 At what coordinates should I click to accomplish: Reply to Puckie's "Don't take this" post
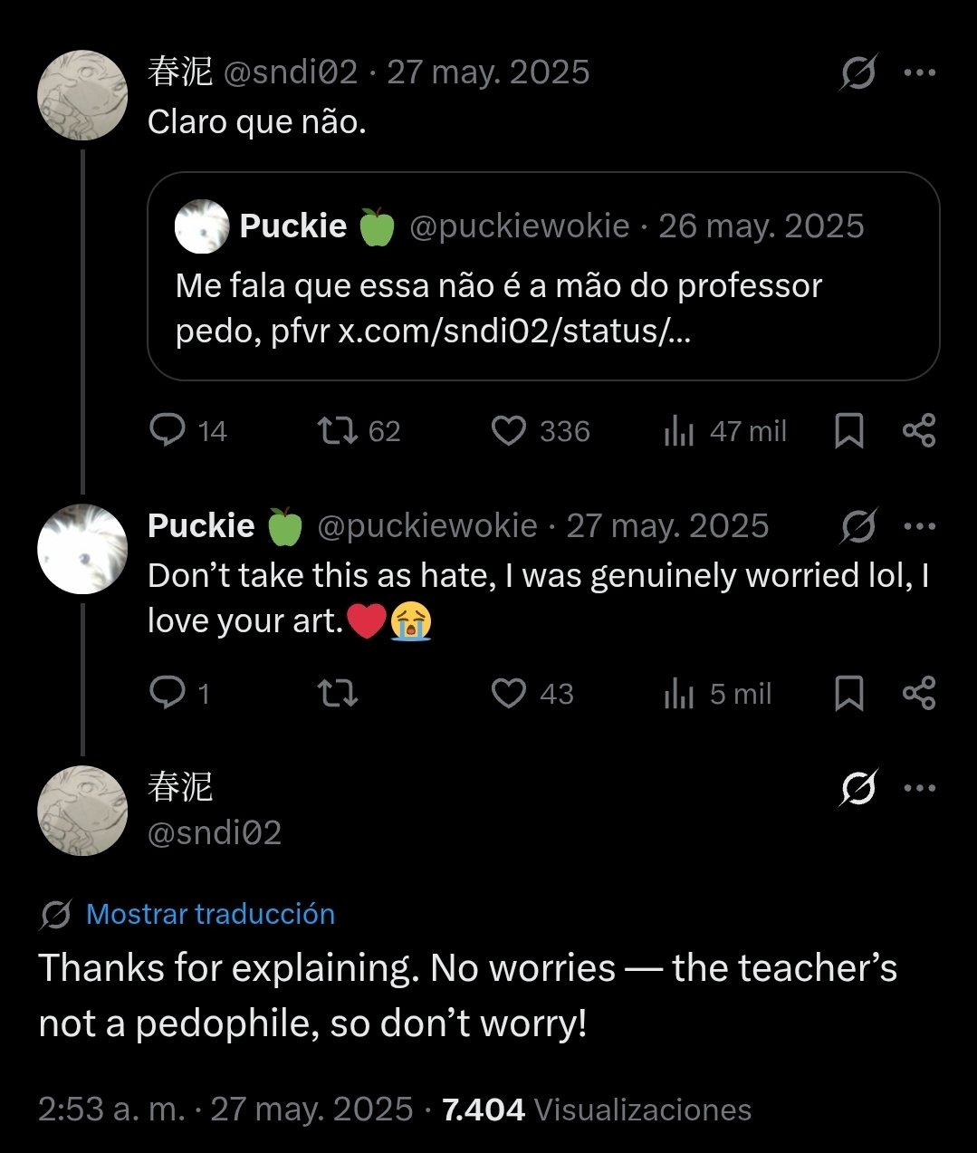[x=168, y=693]
